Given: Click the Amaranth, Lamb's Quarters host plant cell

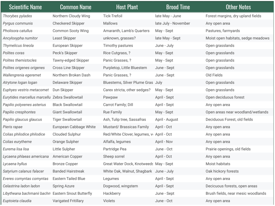Looking at the screenshot, I should pos(126,31).
